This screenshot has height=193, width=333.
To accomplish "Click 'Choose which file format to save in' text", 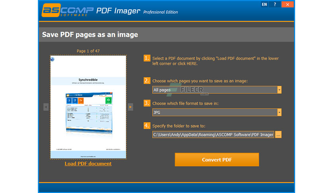I will click(185, 104).
